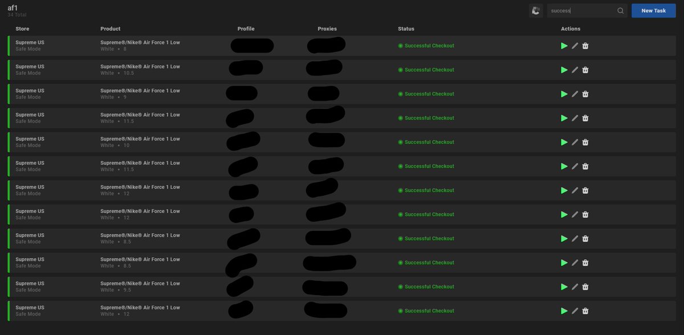Edit the size 9.5 task
684x335 pixels.
[575, 287]
